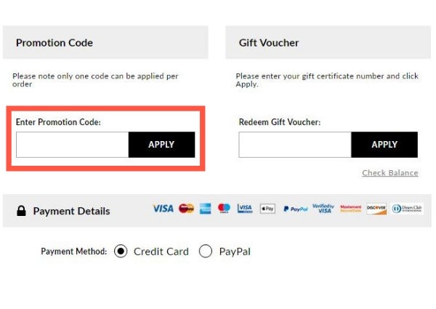Focus the promotion code input field
Screen dimensions: 436x309
(72, 145)
